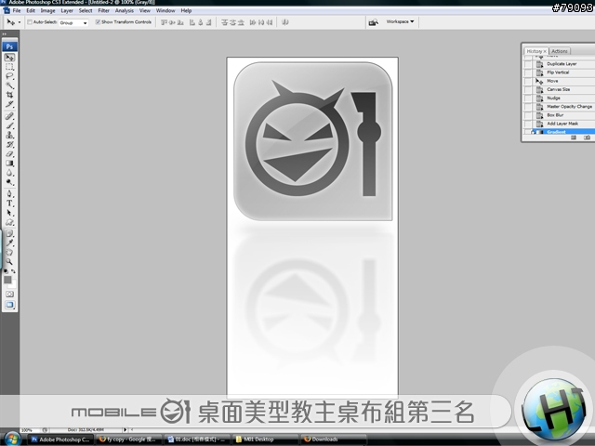The height and width of the screenshot is (446, 595).
Task: Select the Lasso tool
Action: [9, 76]
